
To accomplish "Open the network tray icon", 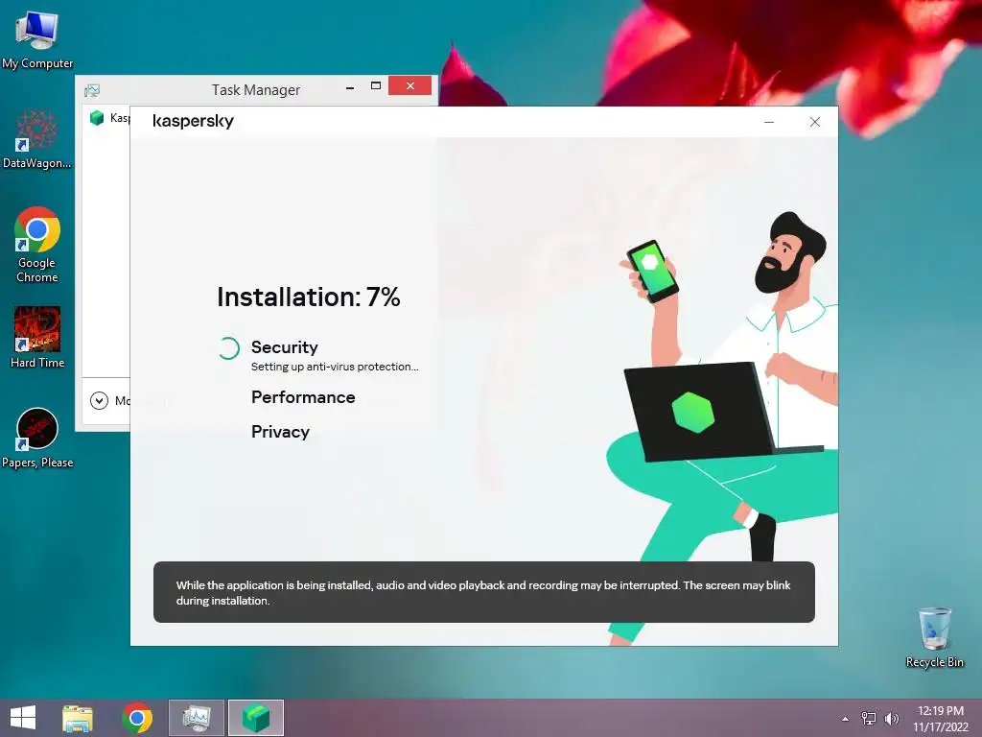I will (869, 718).
